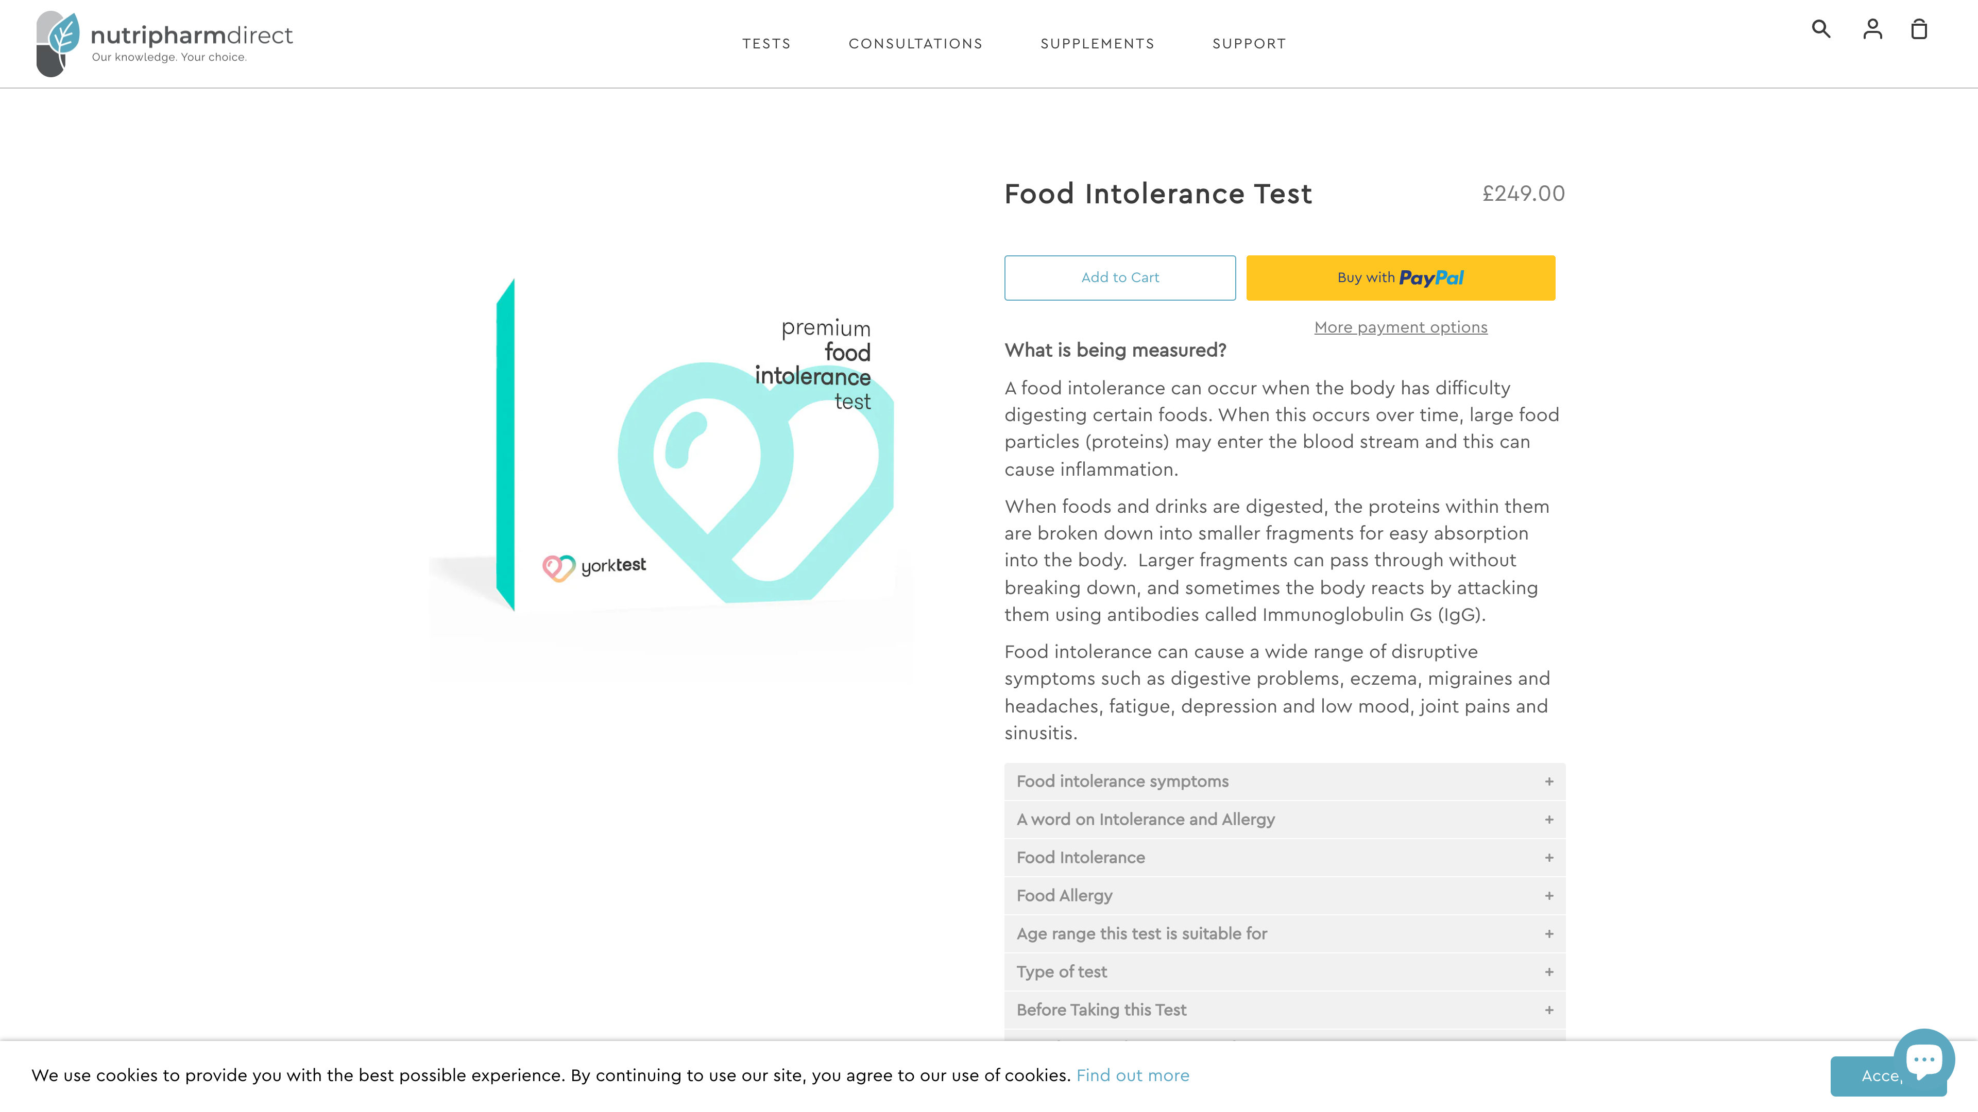
Task: Open Age range this test is suitable for
Action: pyautogui.click(x=1284, y=934)
